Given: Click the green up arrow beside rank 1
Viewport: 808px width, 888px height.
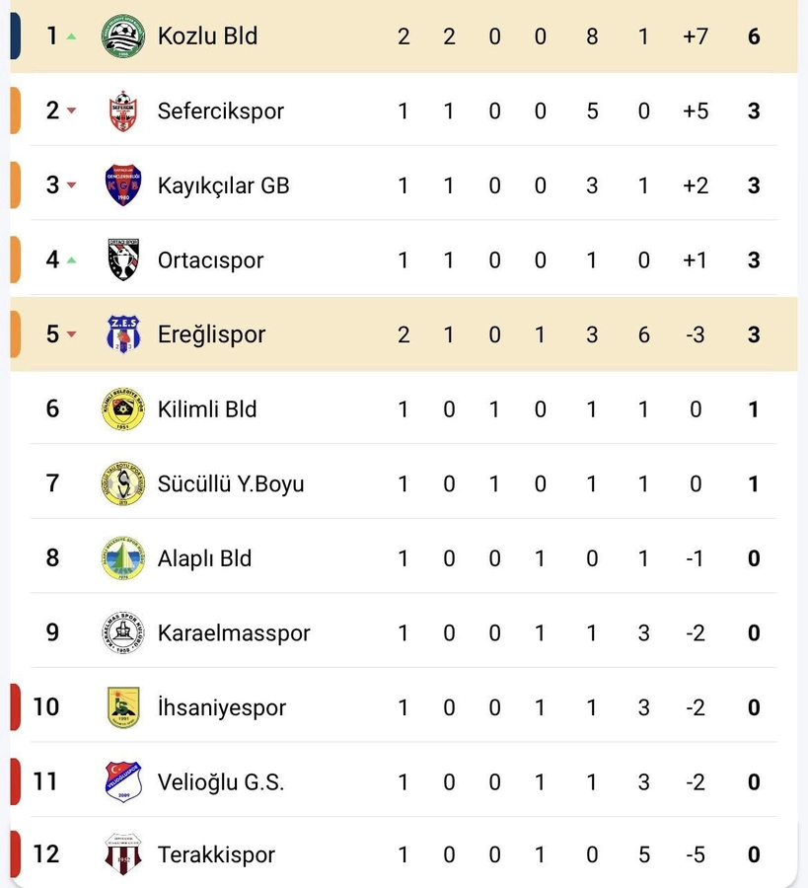Looking at the screenshot, I should [71, 37].
